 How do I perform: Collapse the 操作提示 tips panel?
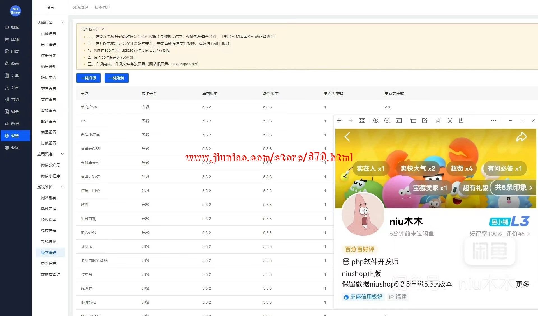click(x=102, y=29)
